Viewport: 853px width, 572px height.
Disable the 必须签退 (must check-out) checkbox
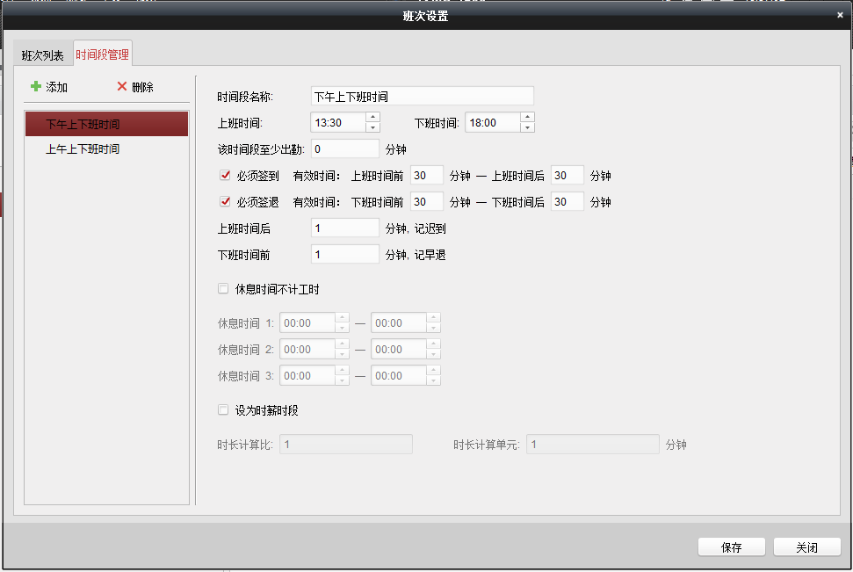tap(223, 201)
